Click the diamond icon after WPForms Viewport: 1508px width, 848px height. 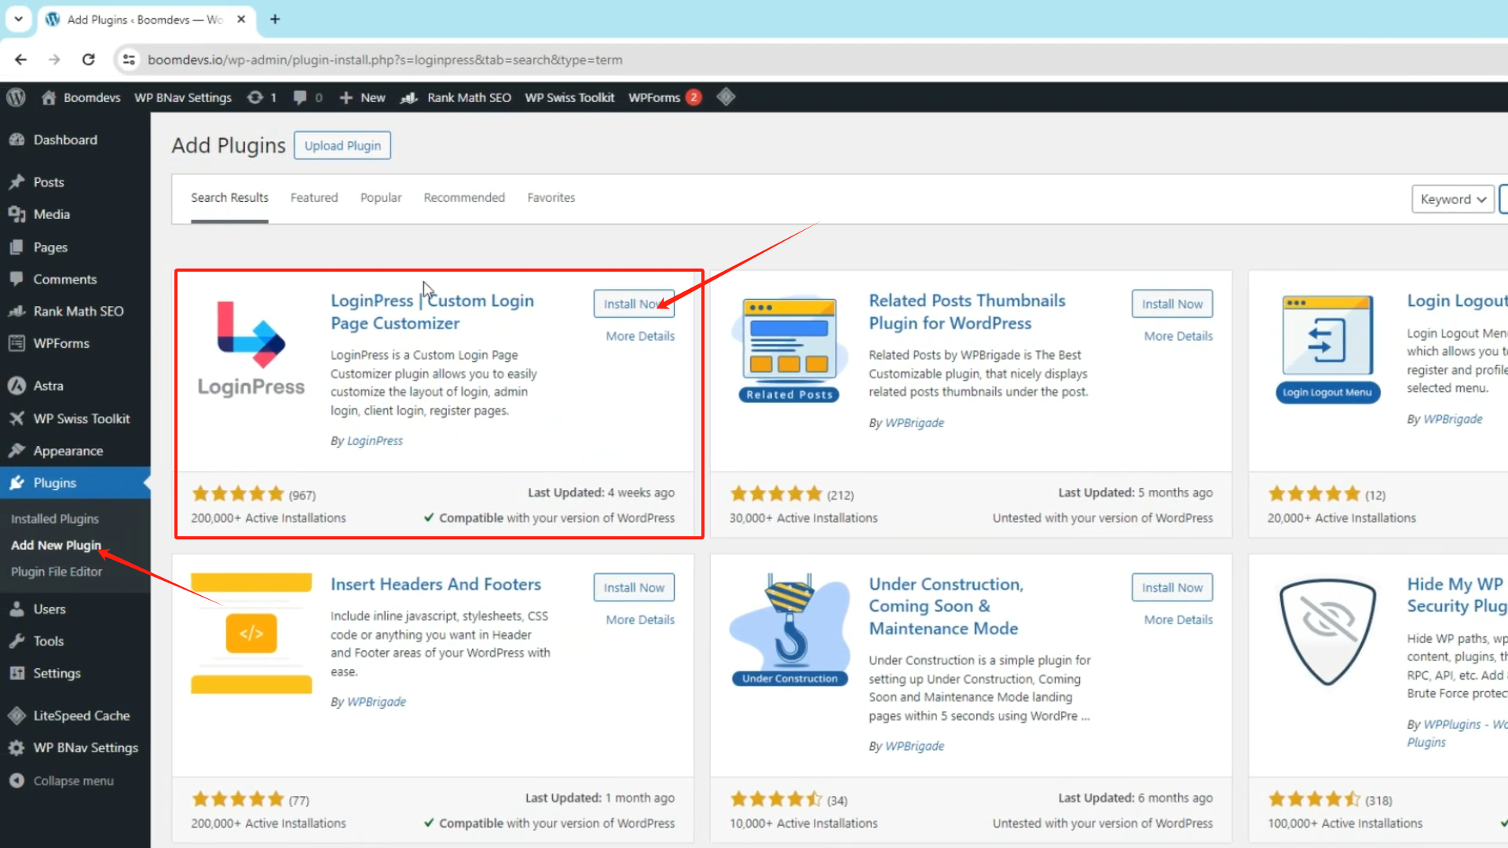(726, 97)
